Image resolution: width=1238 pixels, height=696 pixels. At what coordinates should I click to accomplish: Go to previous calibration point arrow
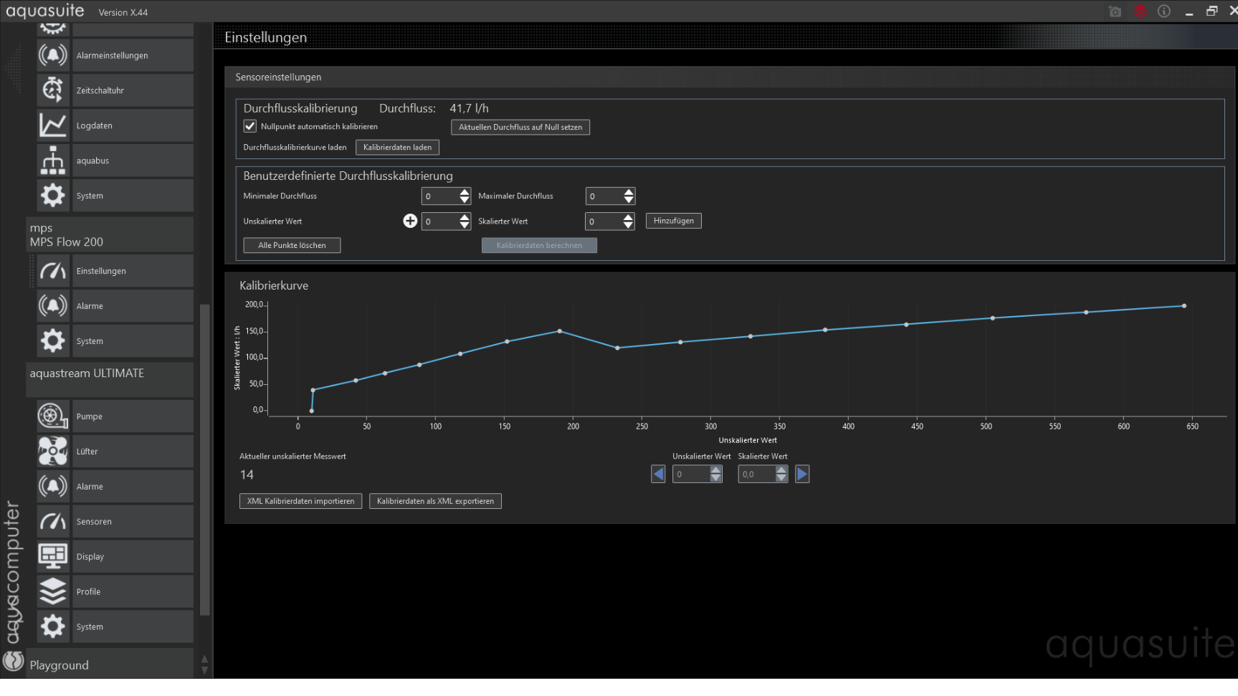coord(658,474)
